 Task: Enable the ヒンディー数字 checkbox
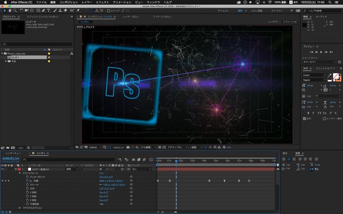tap(324, 118)
